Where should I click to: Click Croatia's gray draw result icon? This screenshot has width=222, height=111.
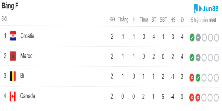(x=198, y=37)
